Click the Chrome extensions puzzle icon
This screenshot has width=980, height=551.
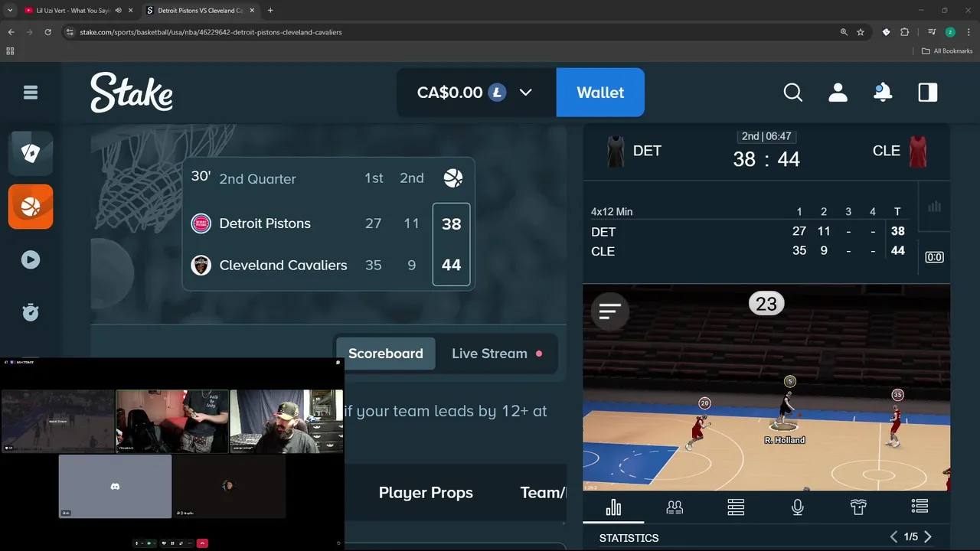pos(905,32)
